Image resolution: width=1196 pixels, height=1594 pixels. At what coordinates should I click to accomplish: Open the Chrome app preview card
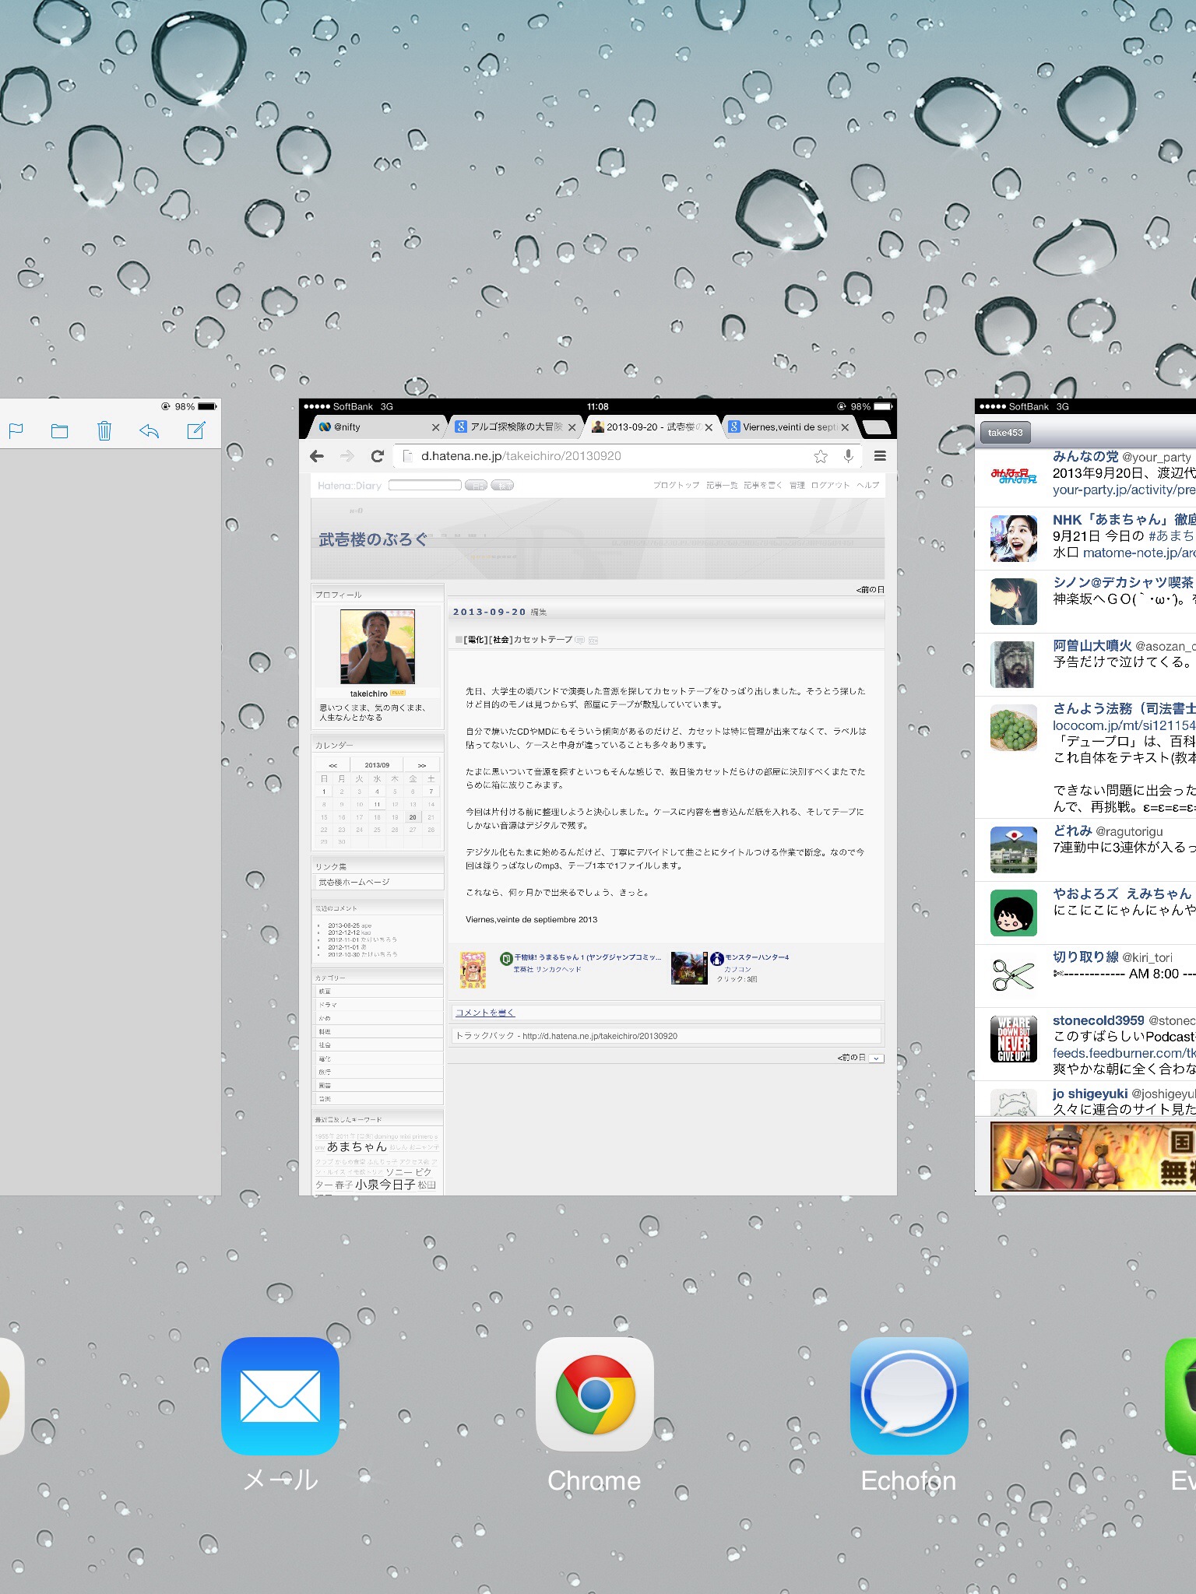pyautogui.click(x=598, y=796)
